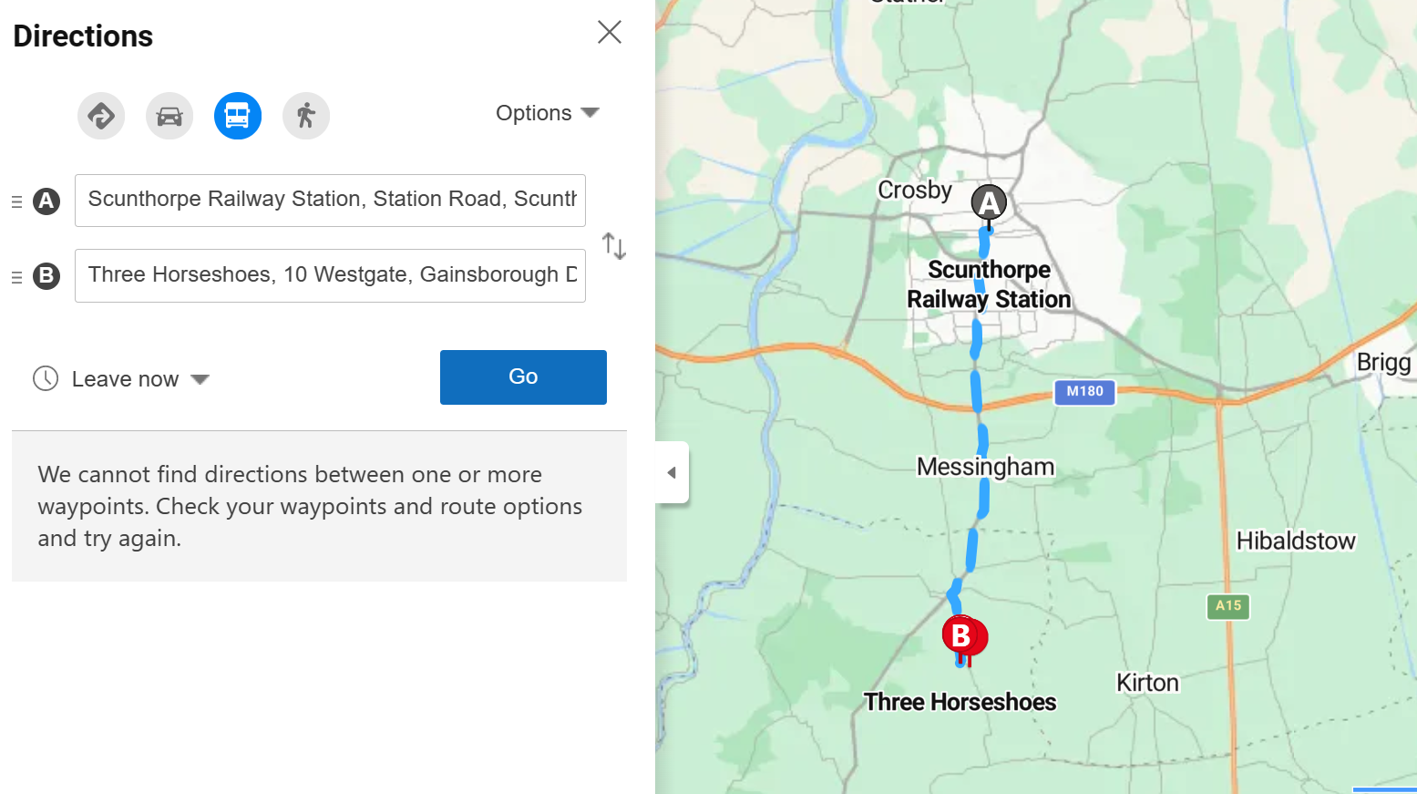Select the driving mode car icon

pos(169,116)
